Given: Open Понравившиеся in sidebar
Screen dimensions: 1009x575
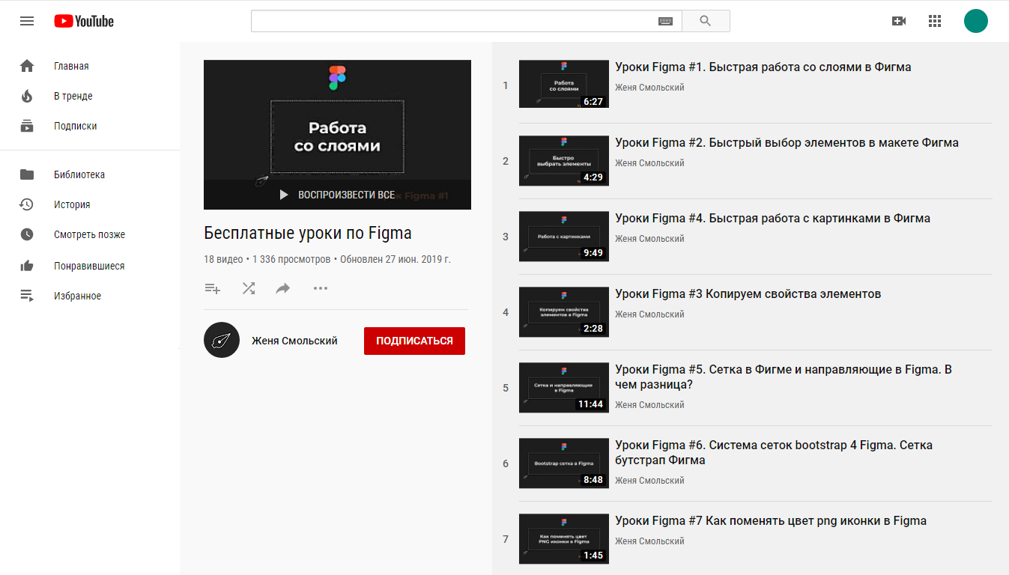Looking at the screenshot, I should (89, 266).
